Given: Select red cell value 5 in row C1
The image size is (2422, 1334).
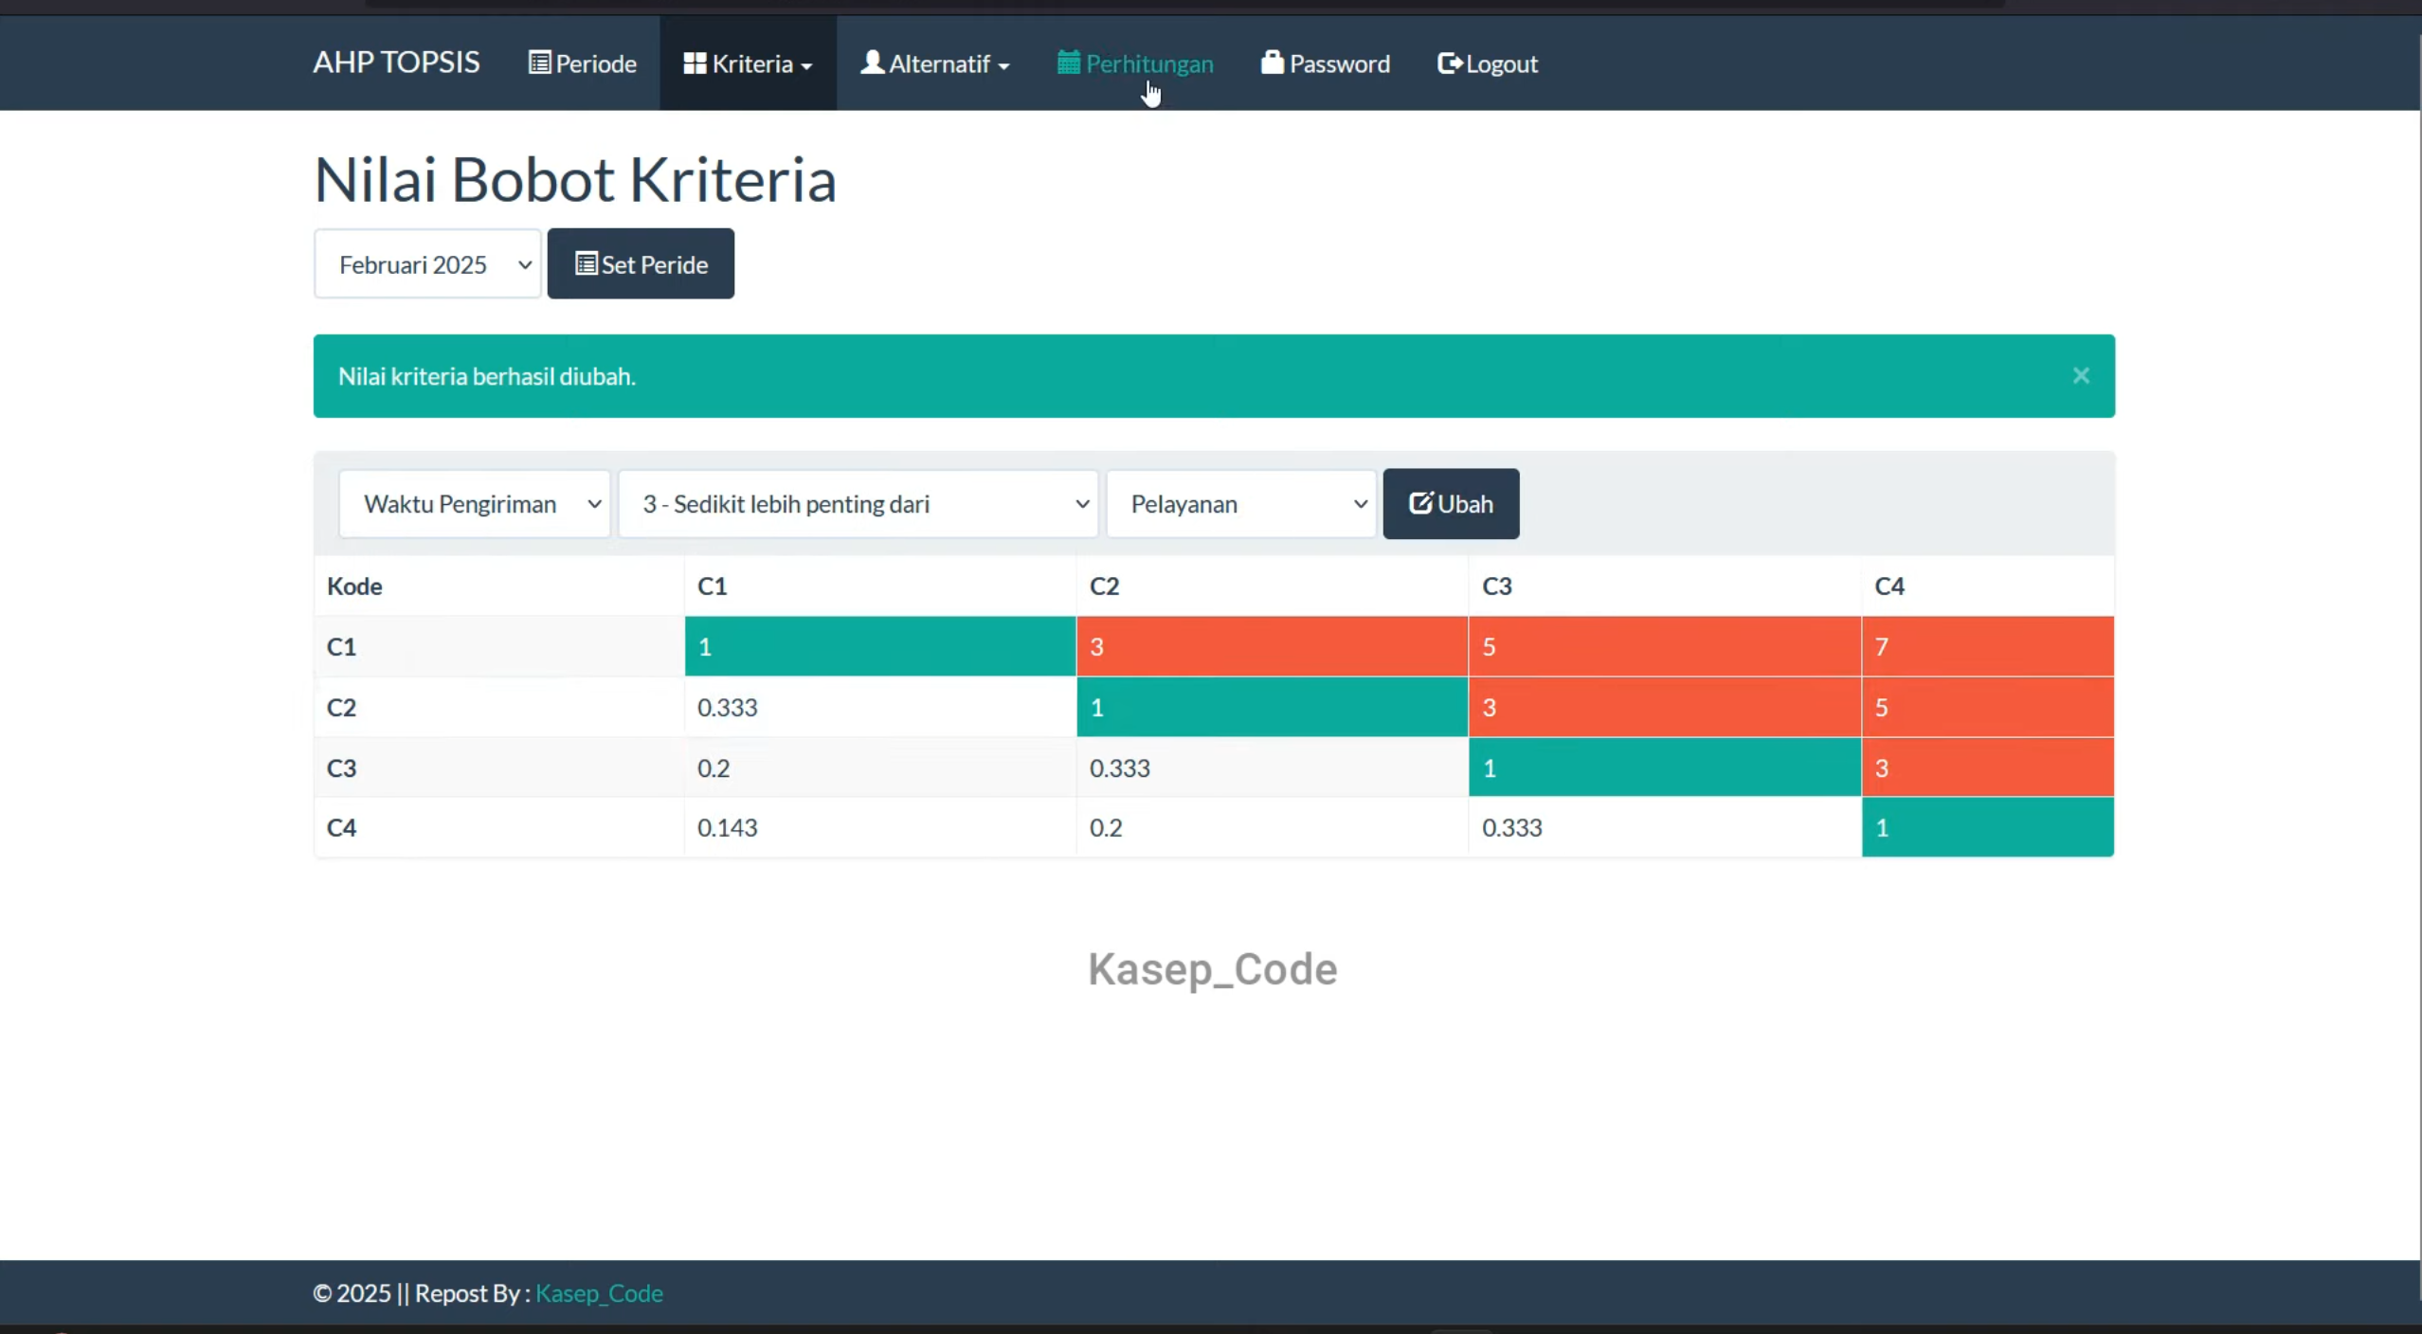Looking at the screenshot, I should coord(1665,646).
